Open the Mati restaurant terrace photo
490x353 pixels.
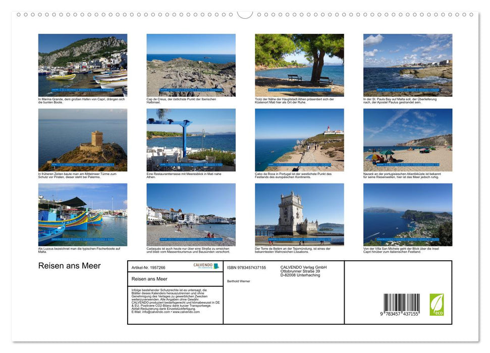[191, 139]
